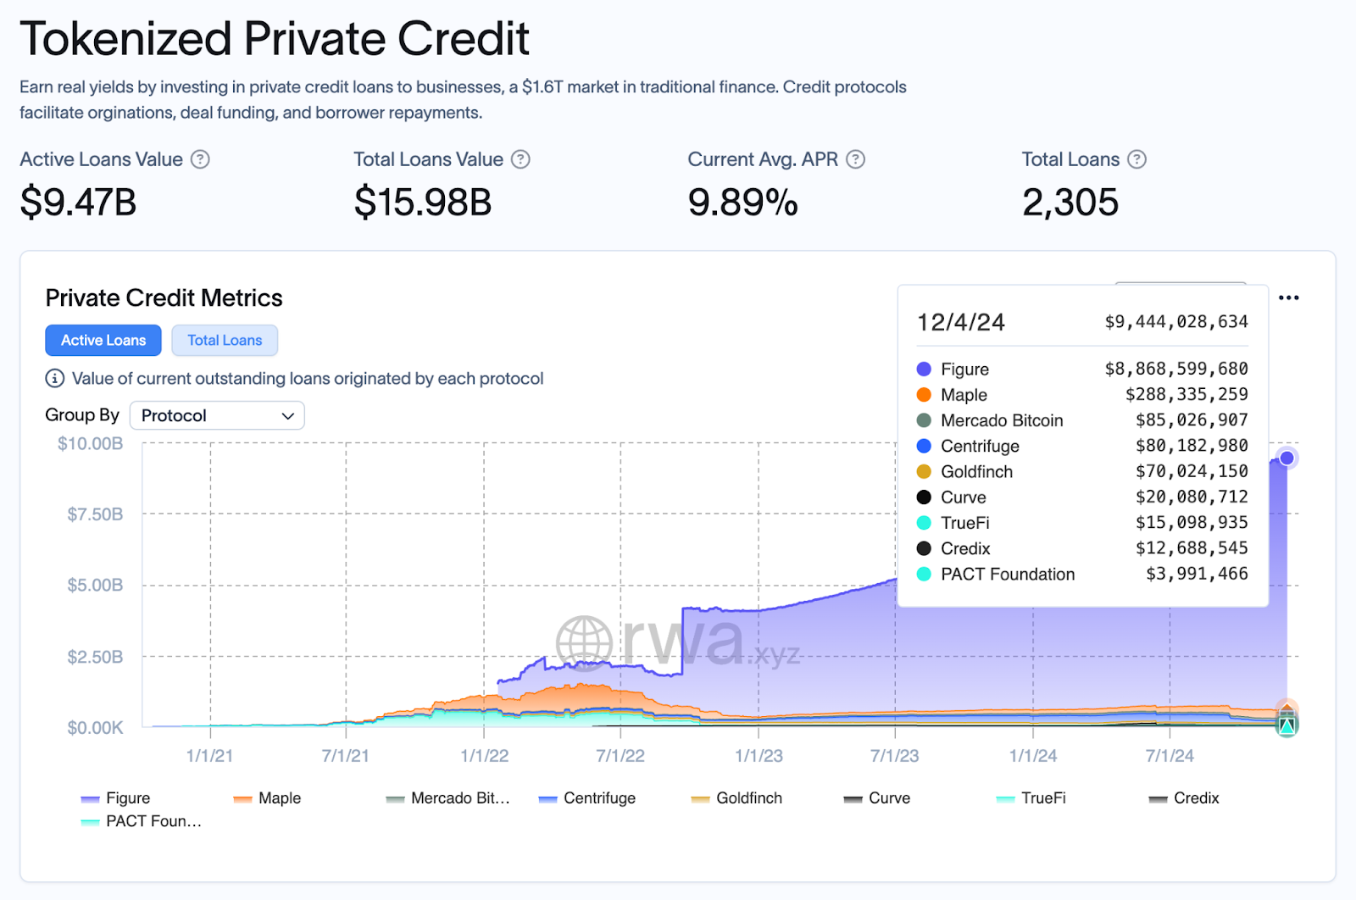Toggle Centrifuge series in chart legend

587,798
